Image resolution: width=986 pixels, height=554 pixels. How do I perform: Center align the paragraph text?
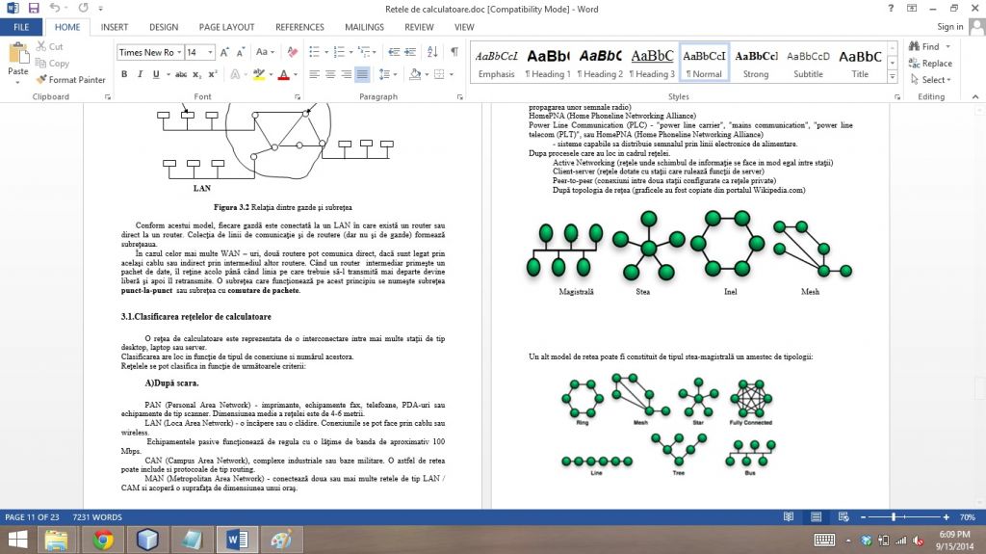[329, 74]
